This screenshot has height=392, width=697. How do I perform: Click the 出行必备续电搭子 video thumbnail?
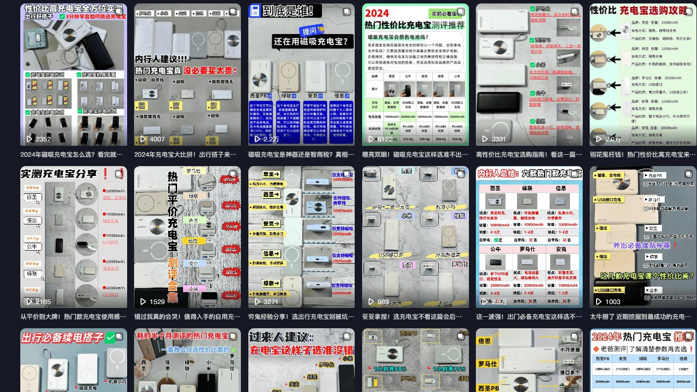coord(73,360)
